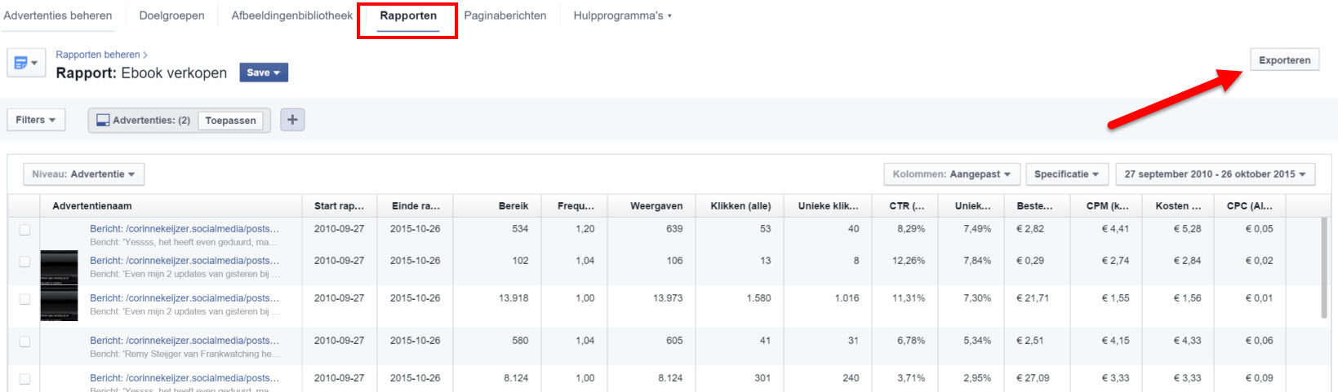Open the report icon dropdown next to the title
Viewport: 1338px width, 392px height.
(26, 63)
